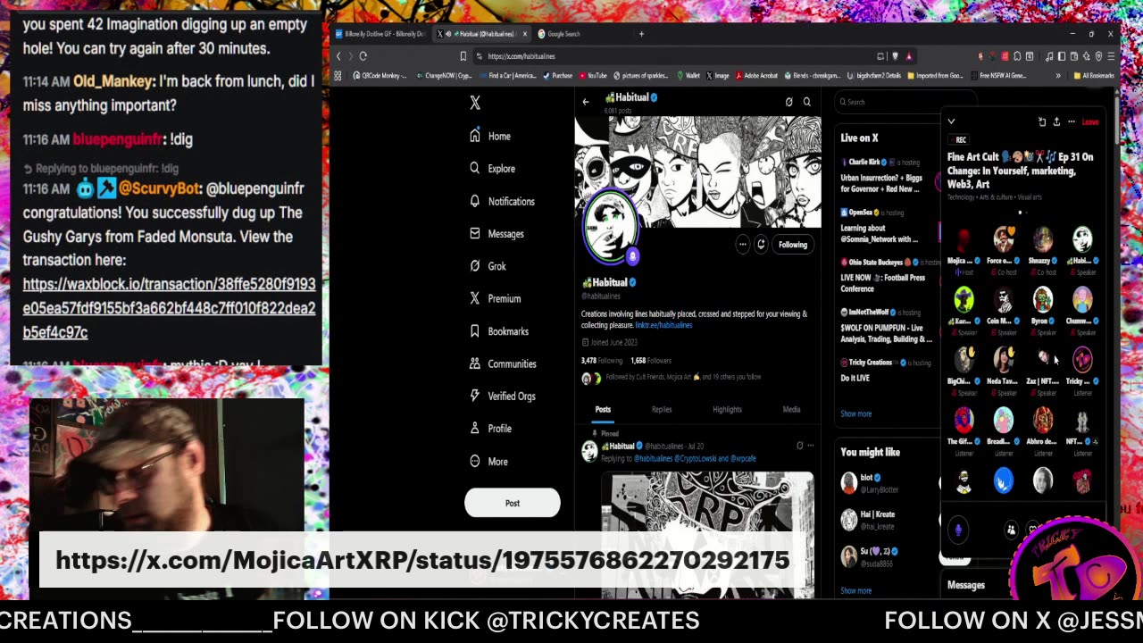Click Show more under You might like
This screenshot has height=643, width=1143.
[855, 590]
